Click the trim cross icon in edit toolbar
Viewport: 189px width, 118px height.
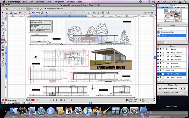(x=66, y=13)
